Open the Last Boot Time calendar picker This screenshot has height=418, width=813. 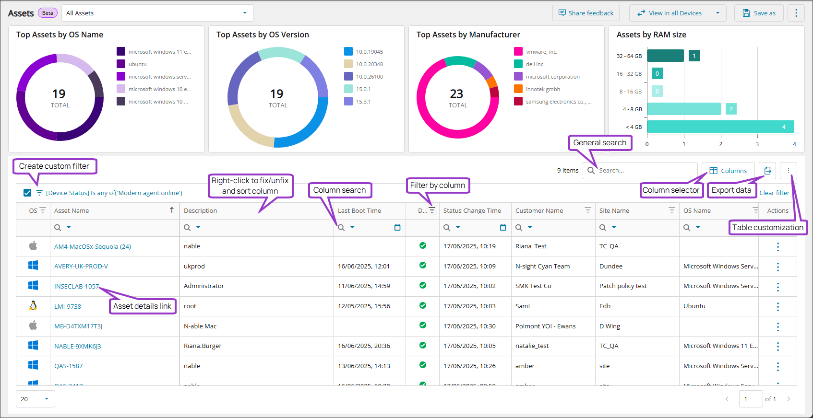tap(397, 228)
